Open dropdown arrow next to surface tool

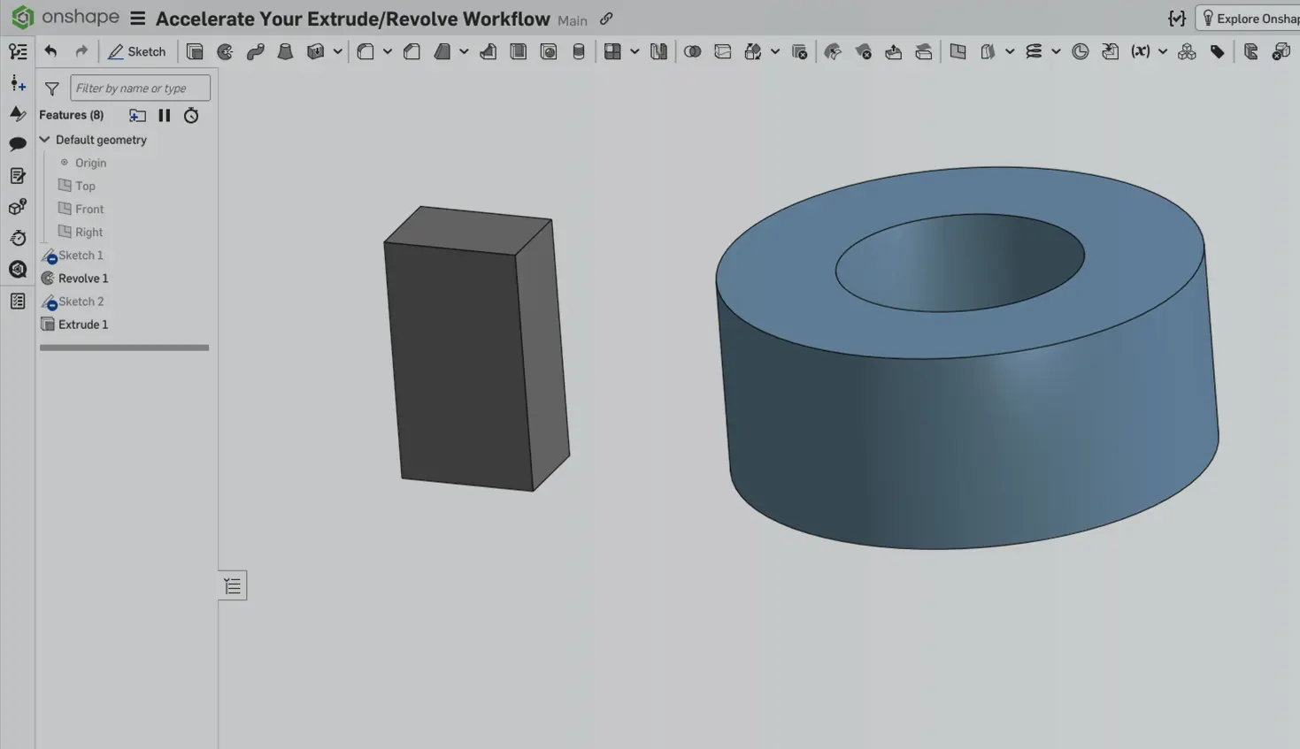(1010, 51)
